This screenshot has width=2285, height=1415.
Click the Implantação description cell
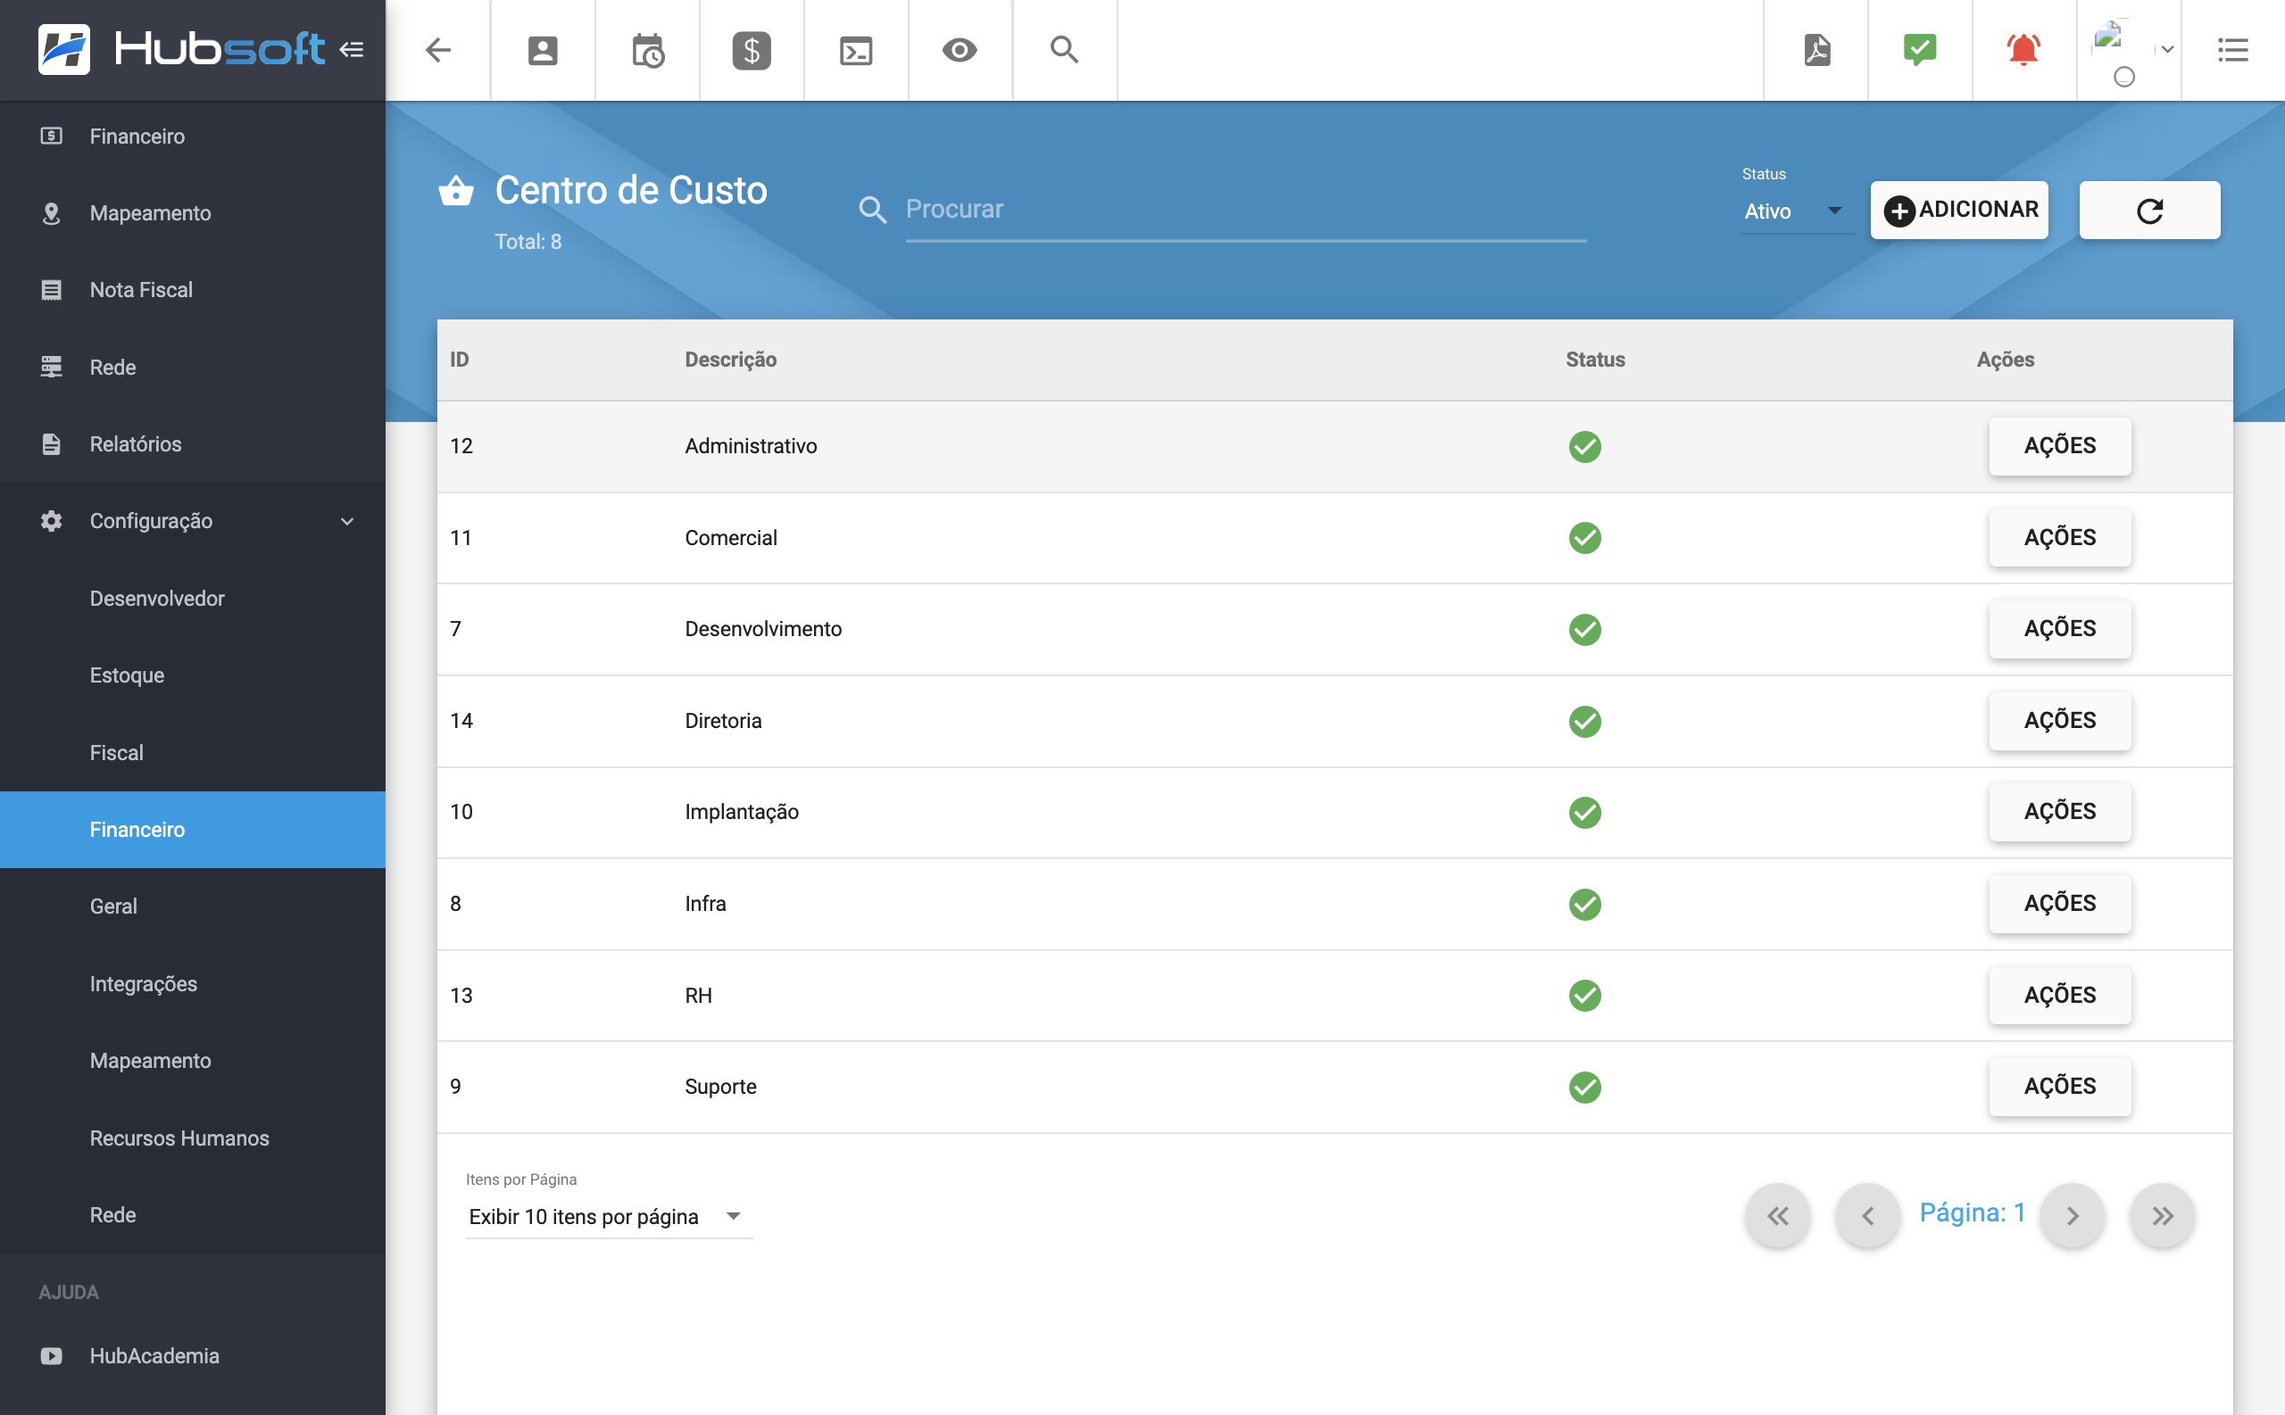[742, 812]
